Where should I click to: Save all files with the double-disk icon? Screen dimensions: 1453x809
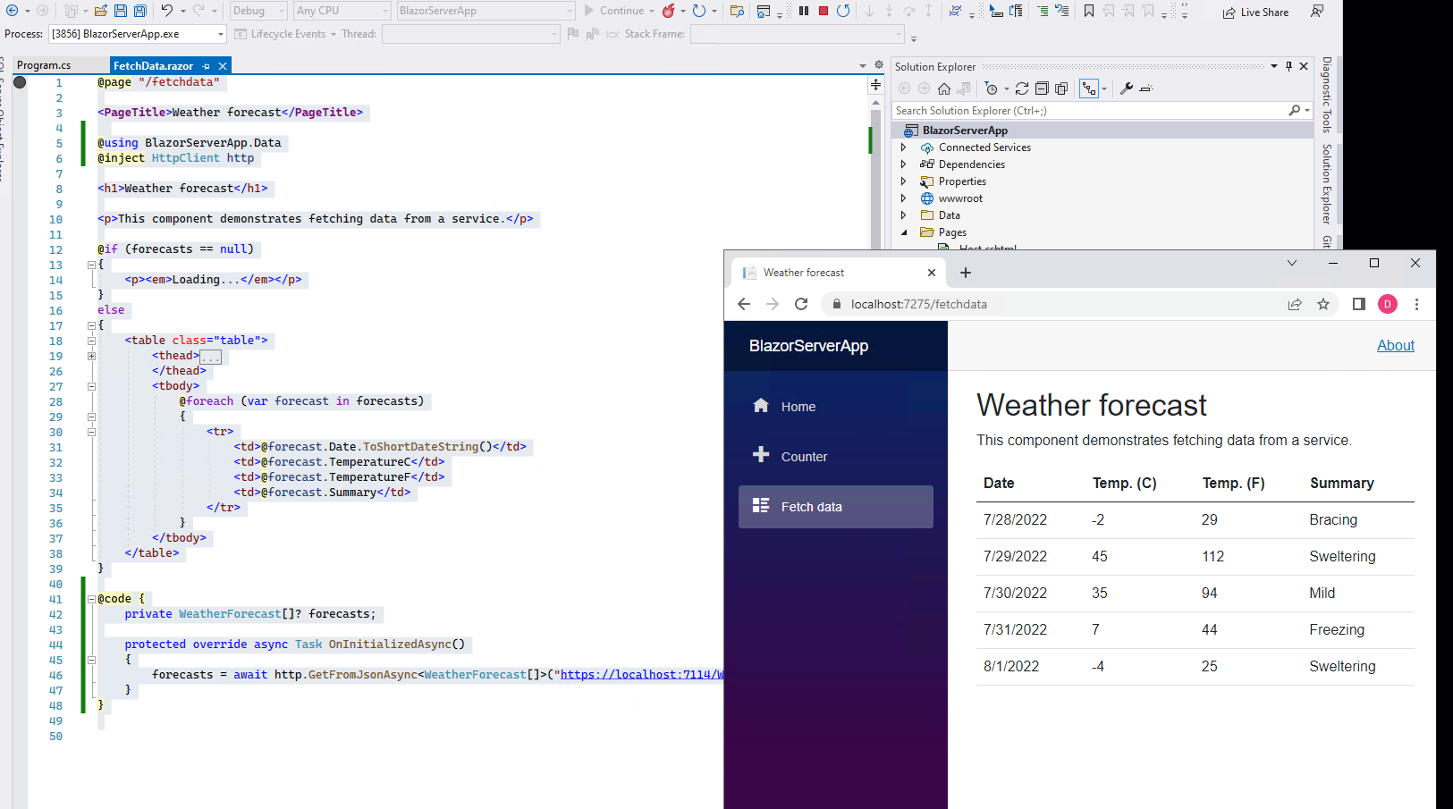coord(140,11)
